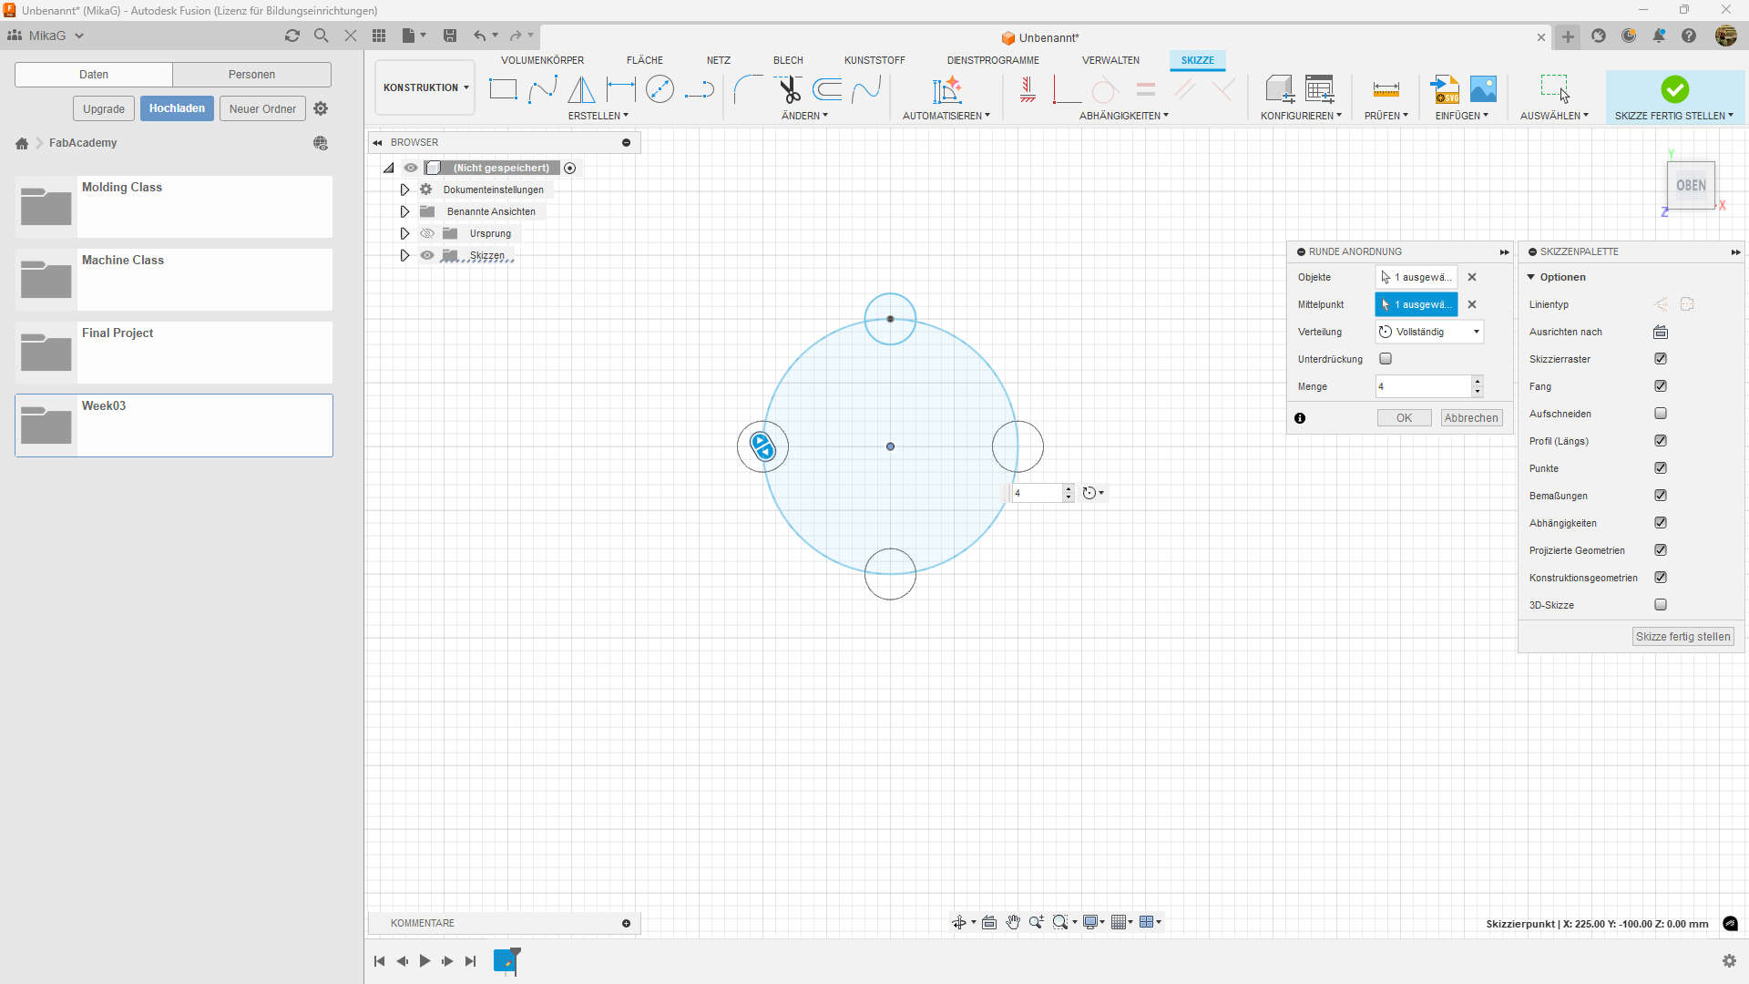
Task: Click the Abbrechen button
Action: (x=1471, y=418)
